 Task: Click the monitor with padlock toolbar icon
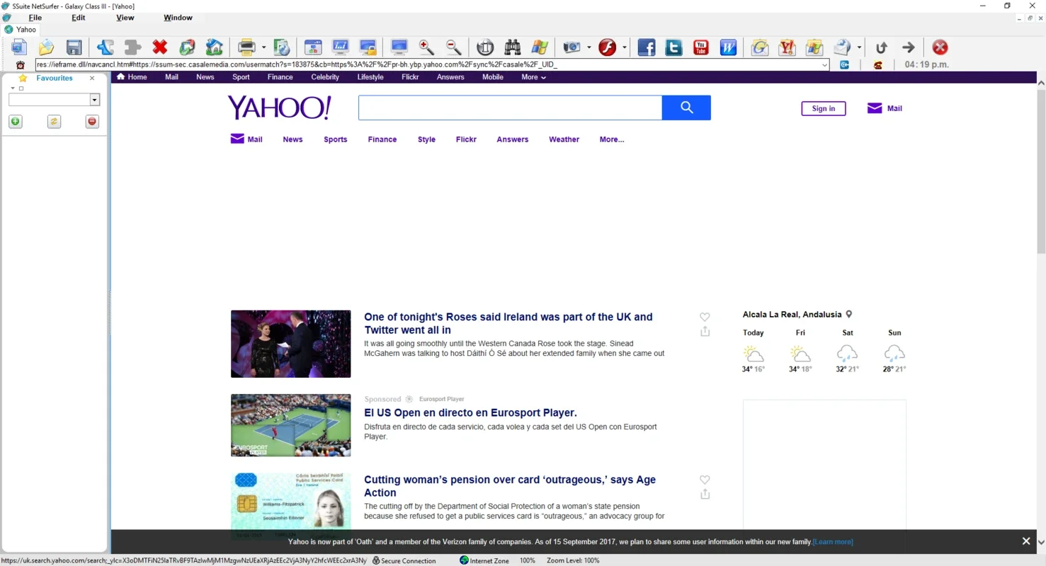(x=368, y=47)
